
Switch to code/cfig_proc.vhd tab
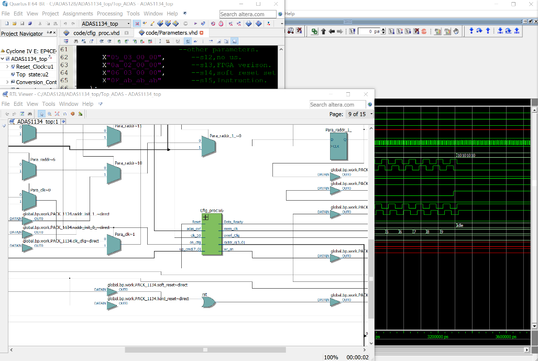[x=96, y=32]
